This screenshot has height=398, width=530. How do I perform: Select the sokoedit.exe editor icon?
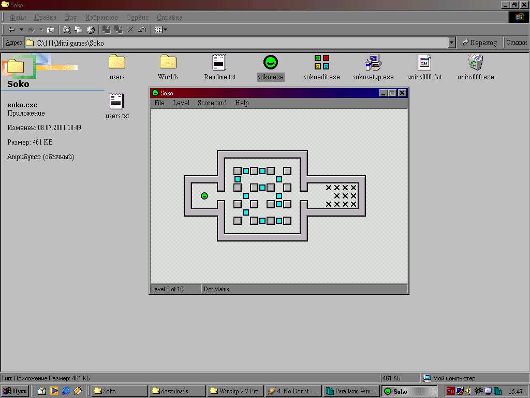321,63
